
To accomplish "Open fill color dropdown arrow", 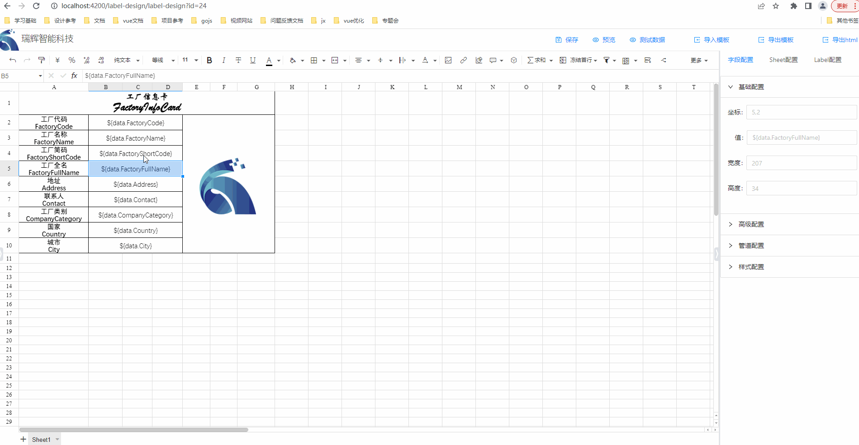I will point(302,61).
